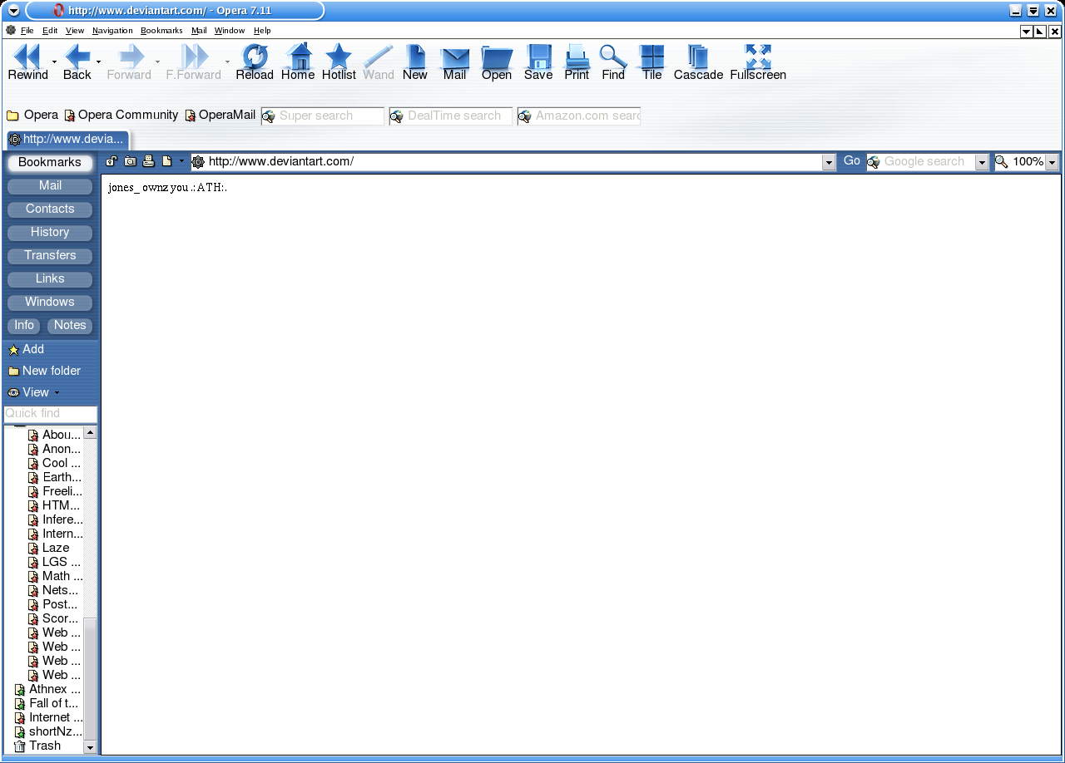Open the Windows panel button
This screenshot has height=763, width=1065.
click(x=50, y=302)
